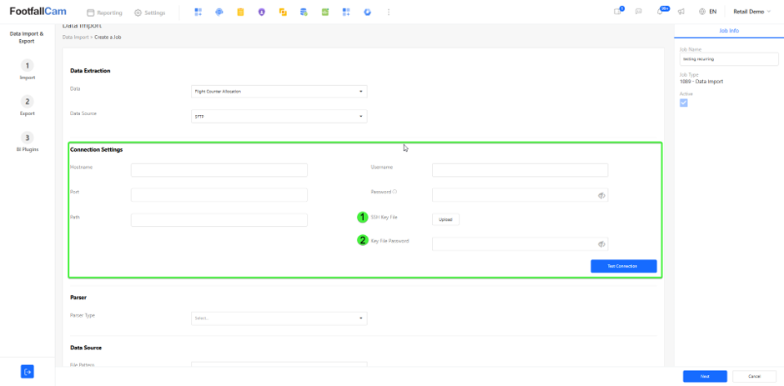
Task: Click the yellow clipboard icon in toolbar
Action: [x=240, y=13]
